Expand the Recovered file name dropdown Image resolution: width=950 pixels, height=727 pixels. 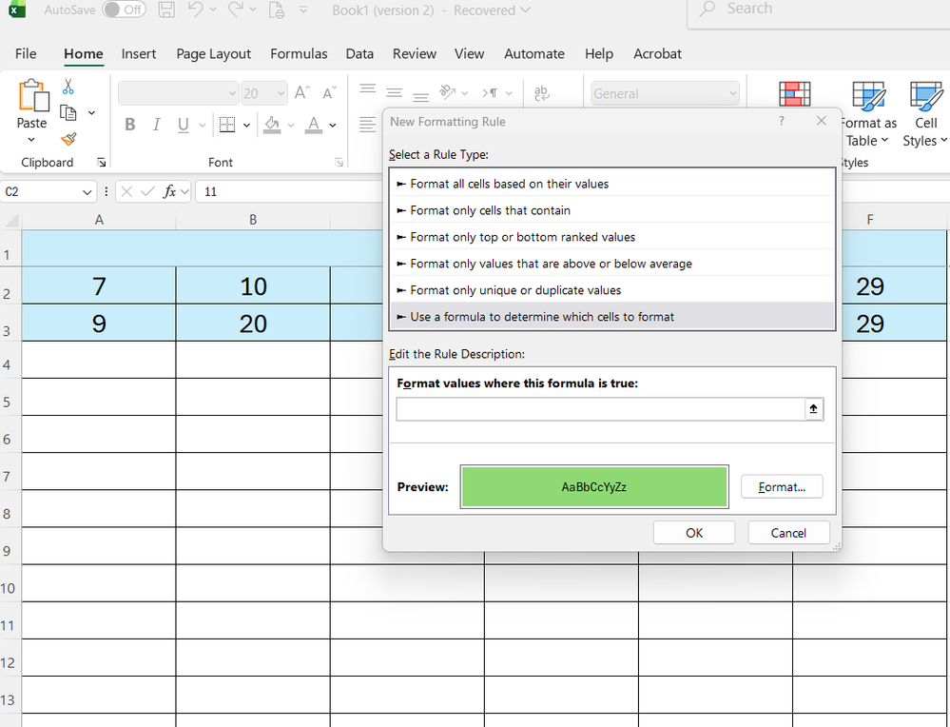[x=525, y=10]
